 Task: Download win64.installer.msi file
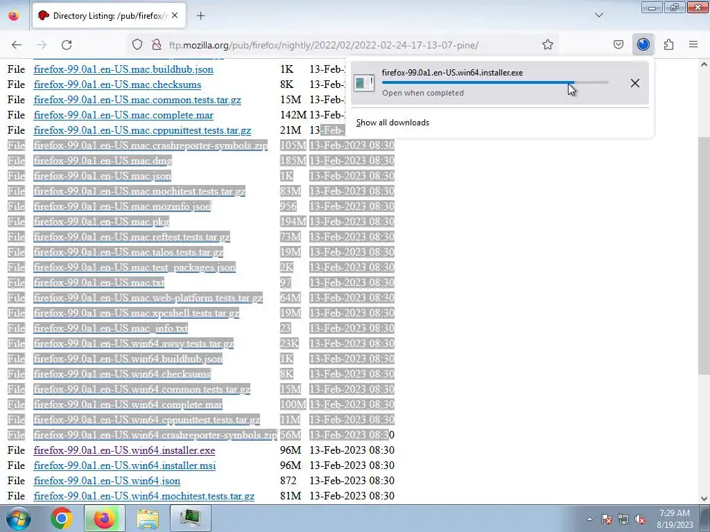(x=125, y=465)
